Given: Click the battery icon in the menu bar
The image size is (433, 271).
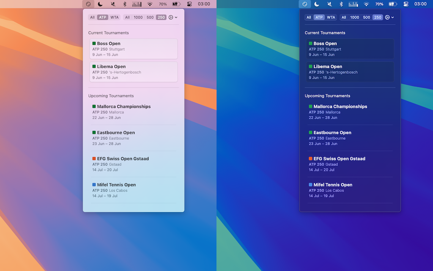Looking at the screenshot, I should tap(176, 4).
